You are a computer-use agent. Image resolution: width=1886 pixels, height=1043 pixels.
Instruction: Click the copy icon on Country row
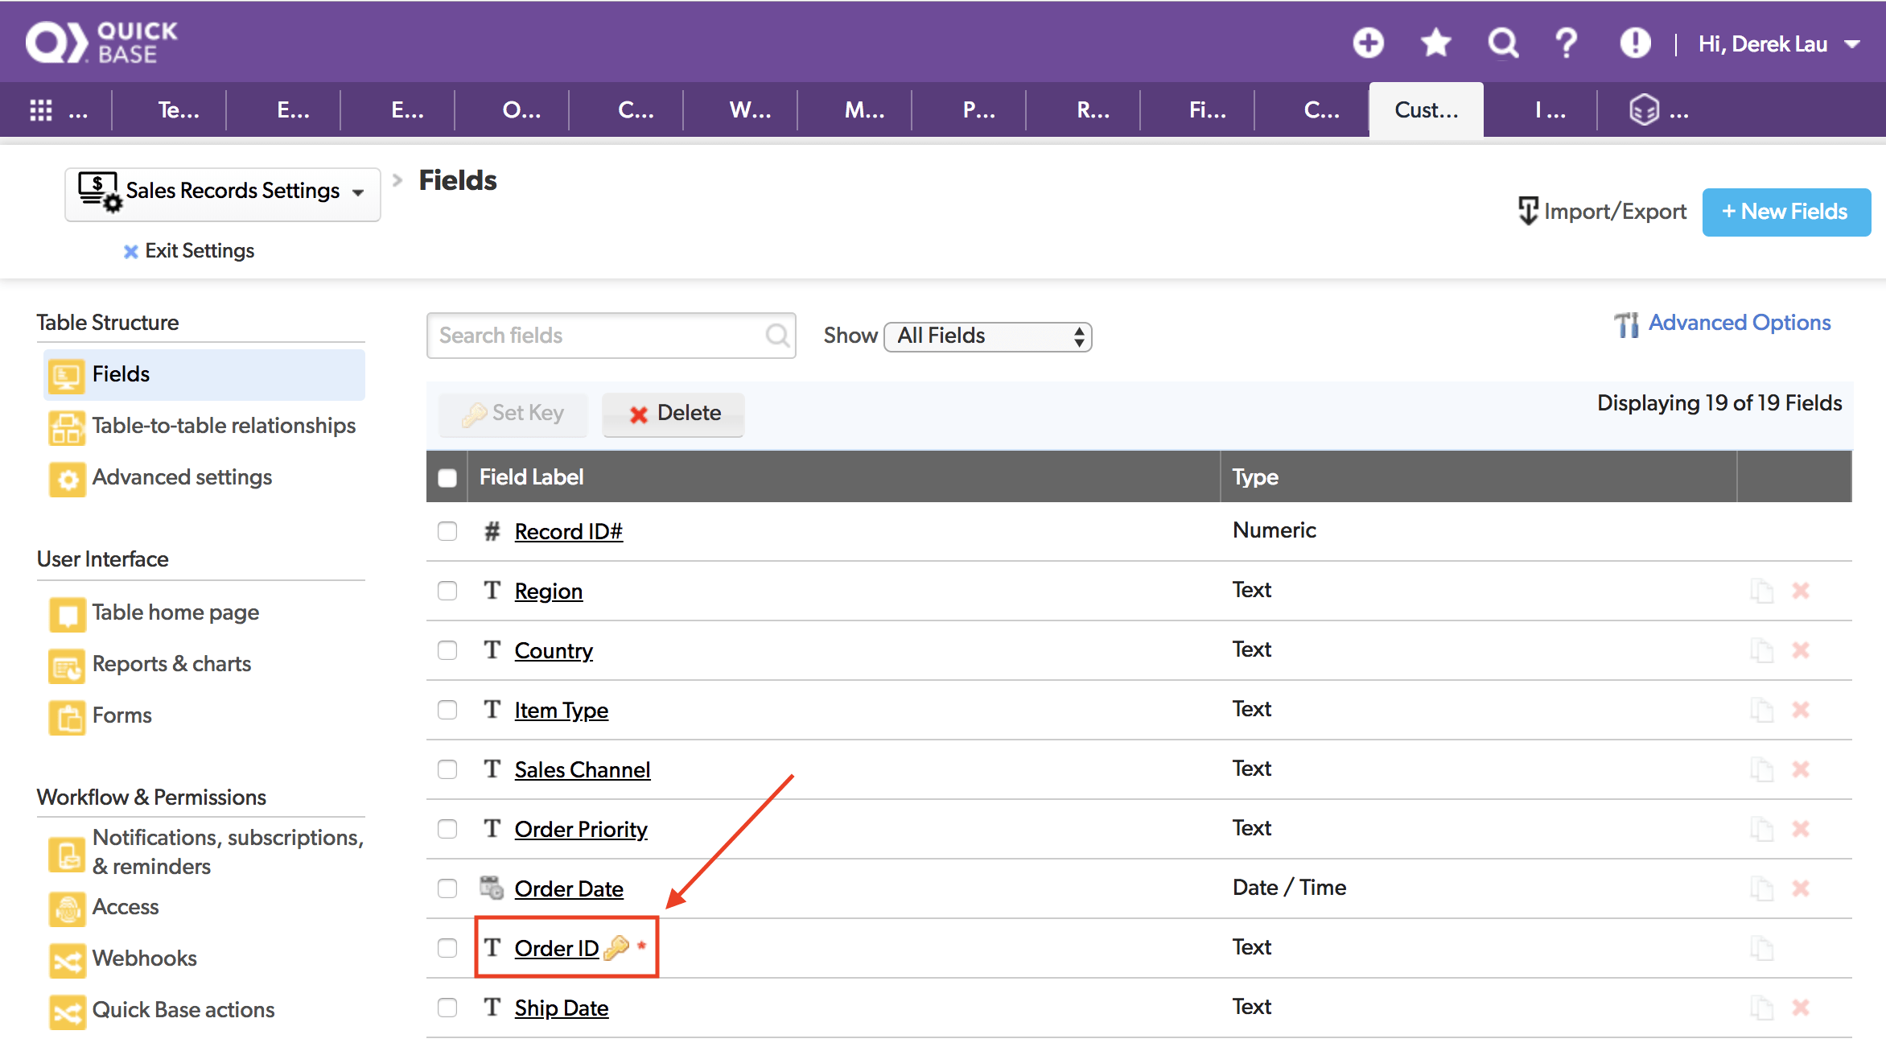(x=1761, y=650)
